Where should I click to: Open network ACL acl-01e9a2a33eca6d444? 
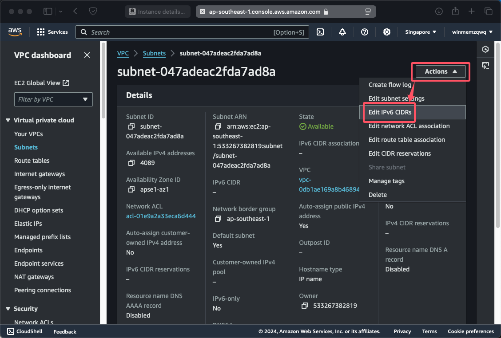pyautogui.click(x=161, y=216)
